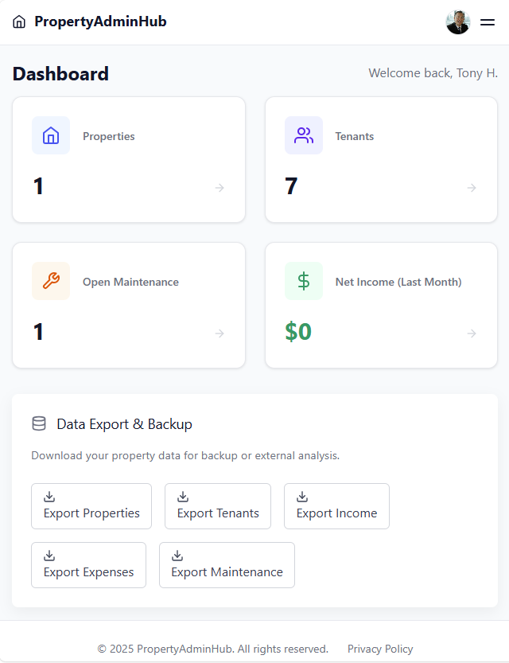Click Export Tenants to download tenant data
The height and width of the screenshot is (663, 509).
pos(217,506)
